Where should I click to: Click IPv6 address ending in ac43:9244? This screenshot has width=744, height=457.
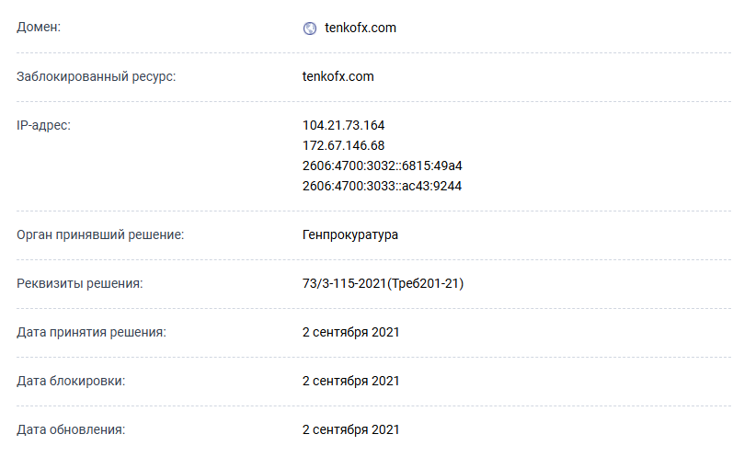[x=382, y=186]
